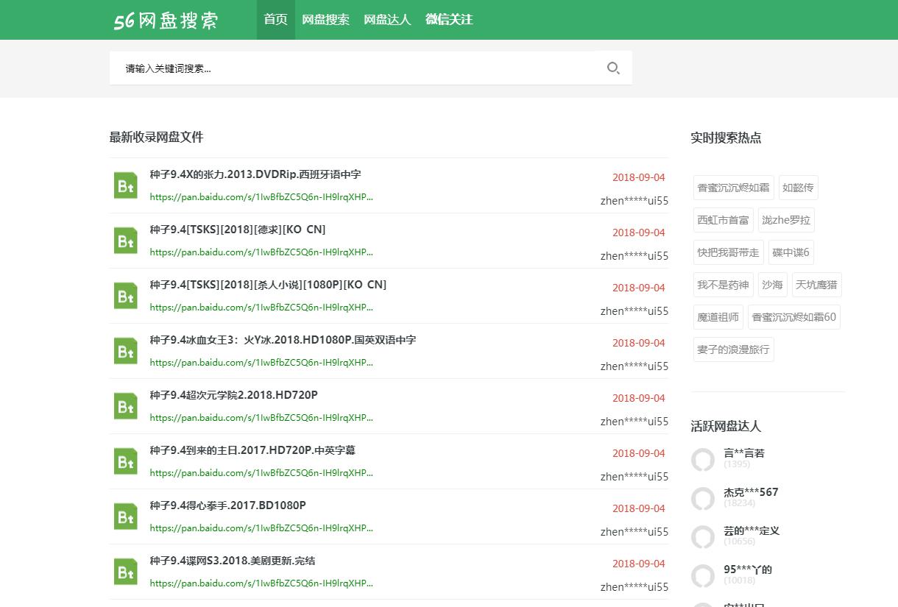Click the hot search tag 我不是药神

[722, 285]
